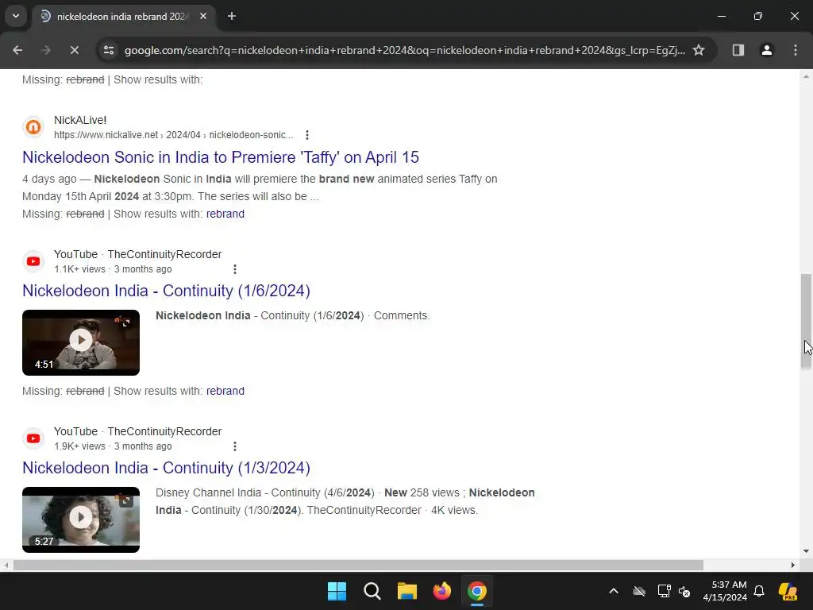Screen dimensions: 813x610
Task: Open the Chrome profile menu
Action: [766, 50]
